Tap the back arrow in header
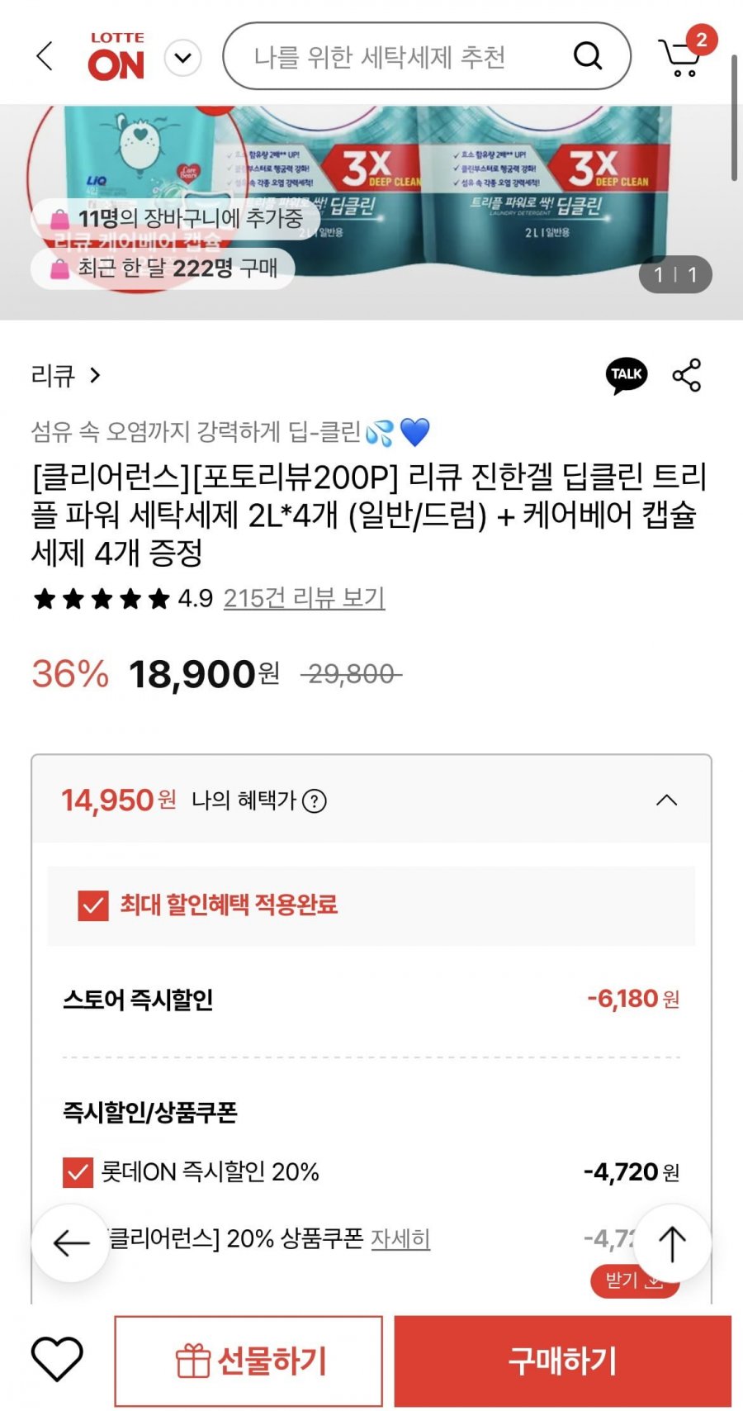The height and width of the screenshot is (1411, 743). (x=45, y=57)
